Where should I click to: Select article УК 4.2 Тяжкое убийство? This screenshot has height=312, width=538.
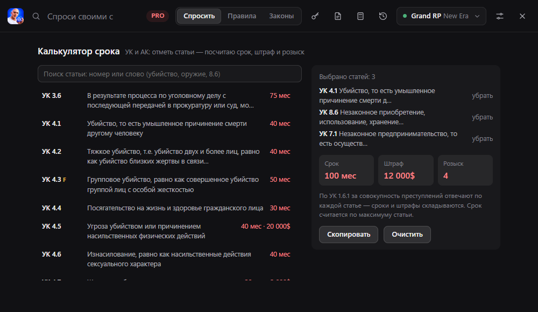tap(166, 156)
